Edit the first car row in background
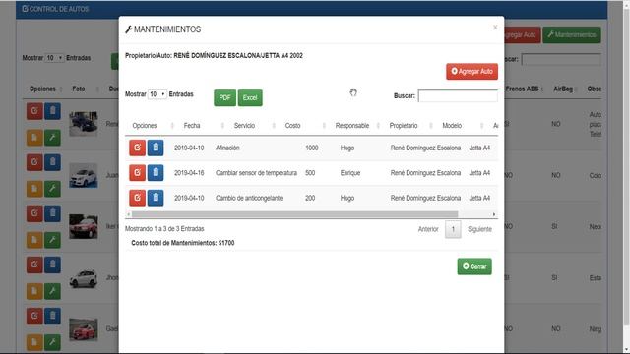630x354 pixels. tap(34, 111)
